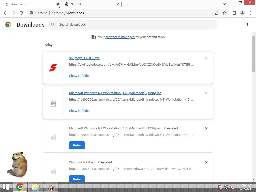Retry canceled Windows NT Workstation download

(77, 145)
